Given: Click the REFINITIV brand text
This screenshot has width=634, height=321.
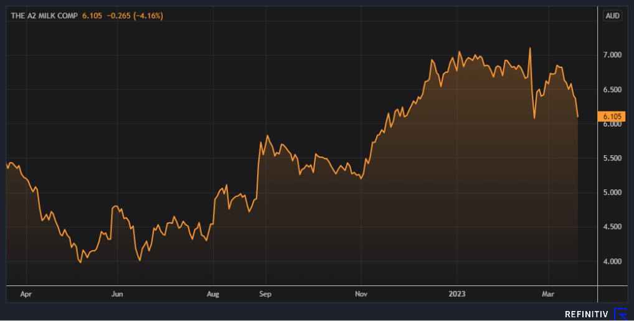Looking at the screenshot, I should (x=587, y=315).
